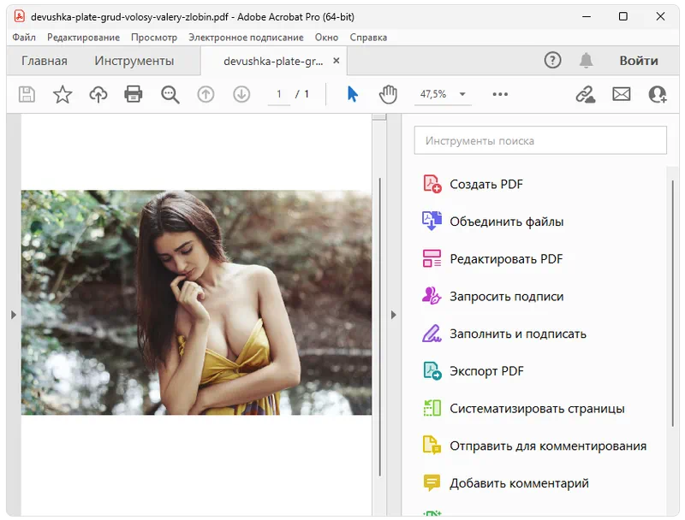
Task: Open the Окно menu
Action: (327, 38)
